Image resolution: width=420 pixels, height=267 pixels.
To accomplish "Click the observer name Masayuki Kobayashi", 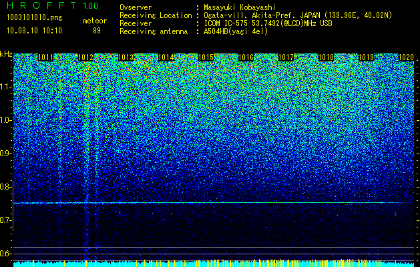I will tap(239, 7).
